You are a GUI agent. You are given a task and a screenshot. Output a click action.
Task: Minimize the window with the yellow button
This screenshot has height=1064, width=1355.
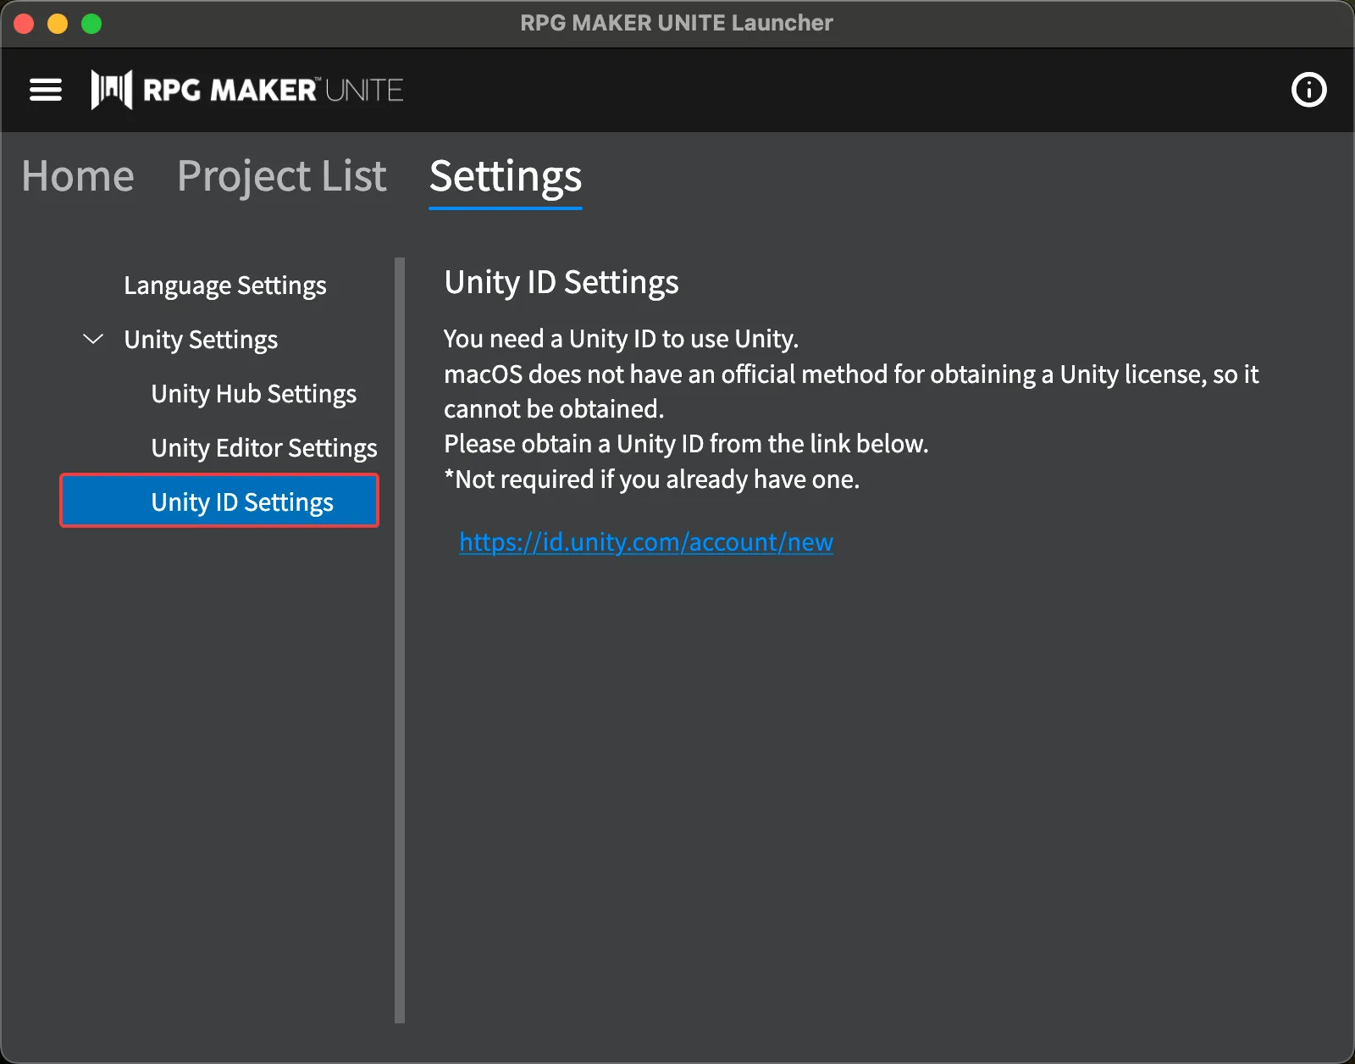pos(58,24)
